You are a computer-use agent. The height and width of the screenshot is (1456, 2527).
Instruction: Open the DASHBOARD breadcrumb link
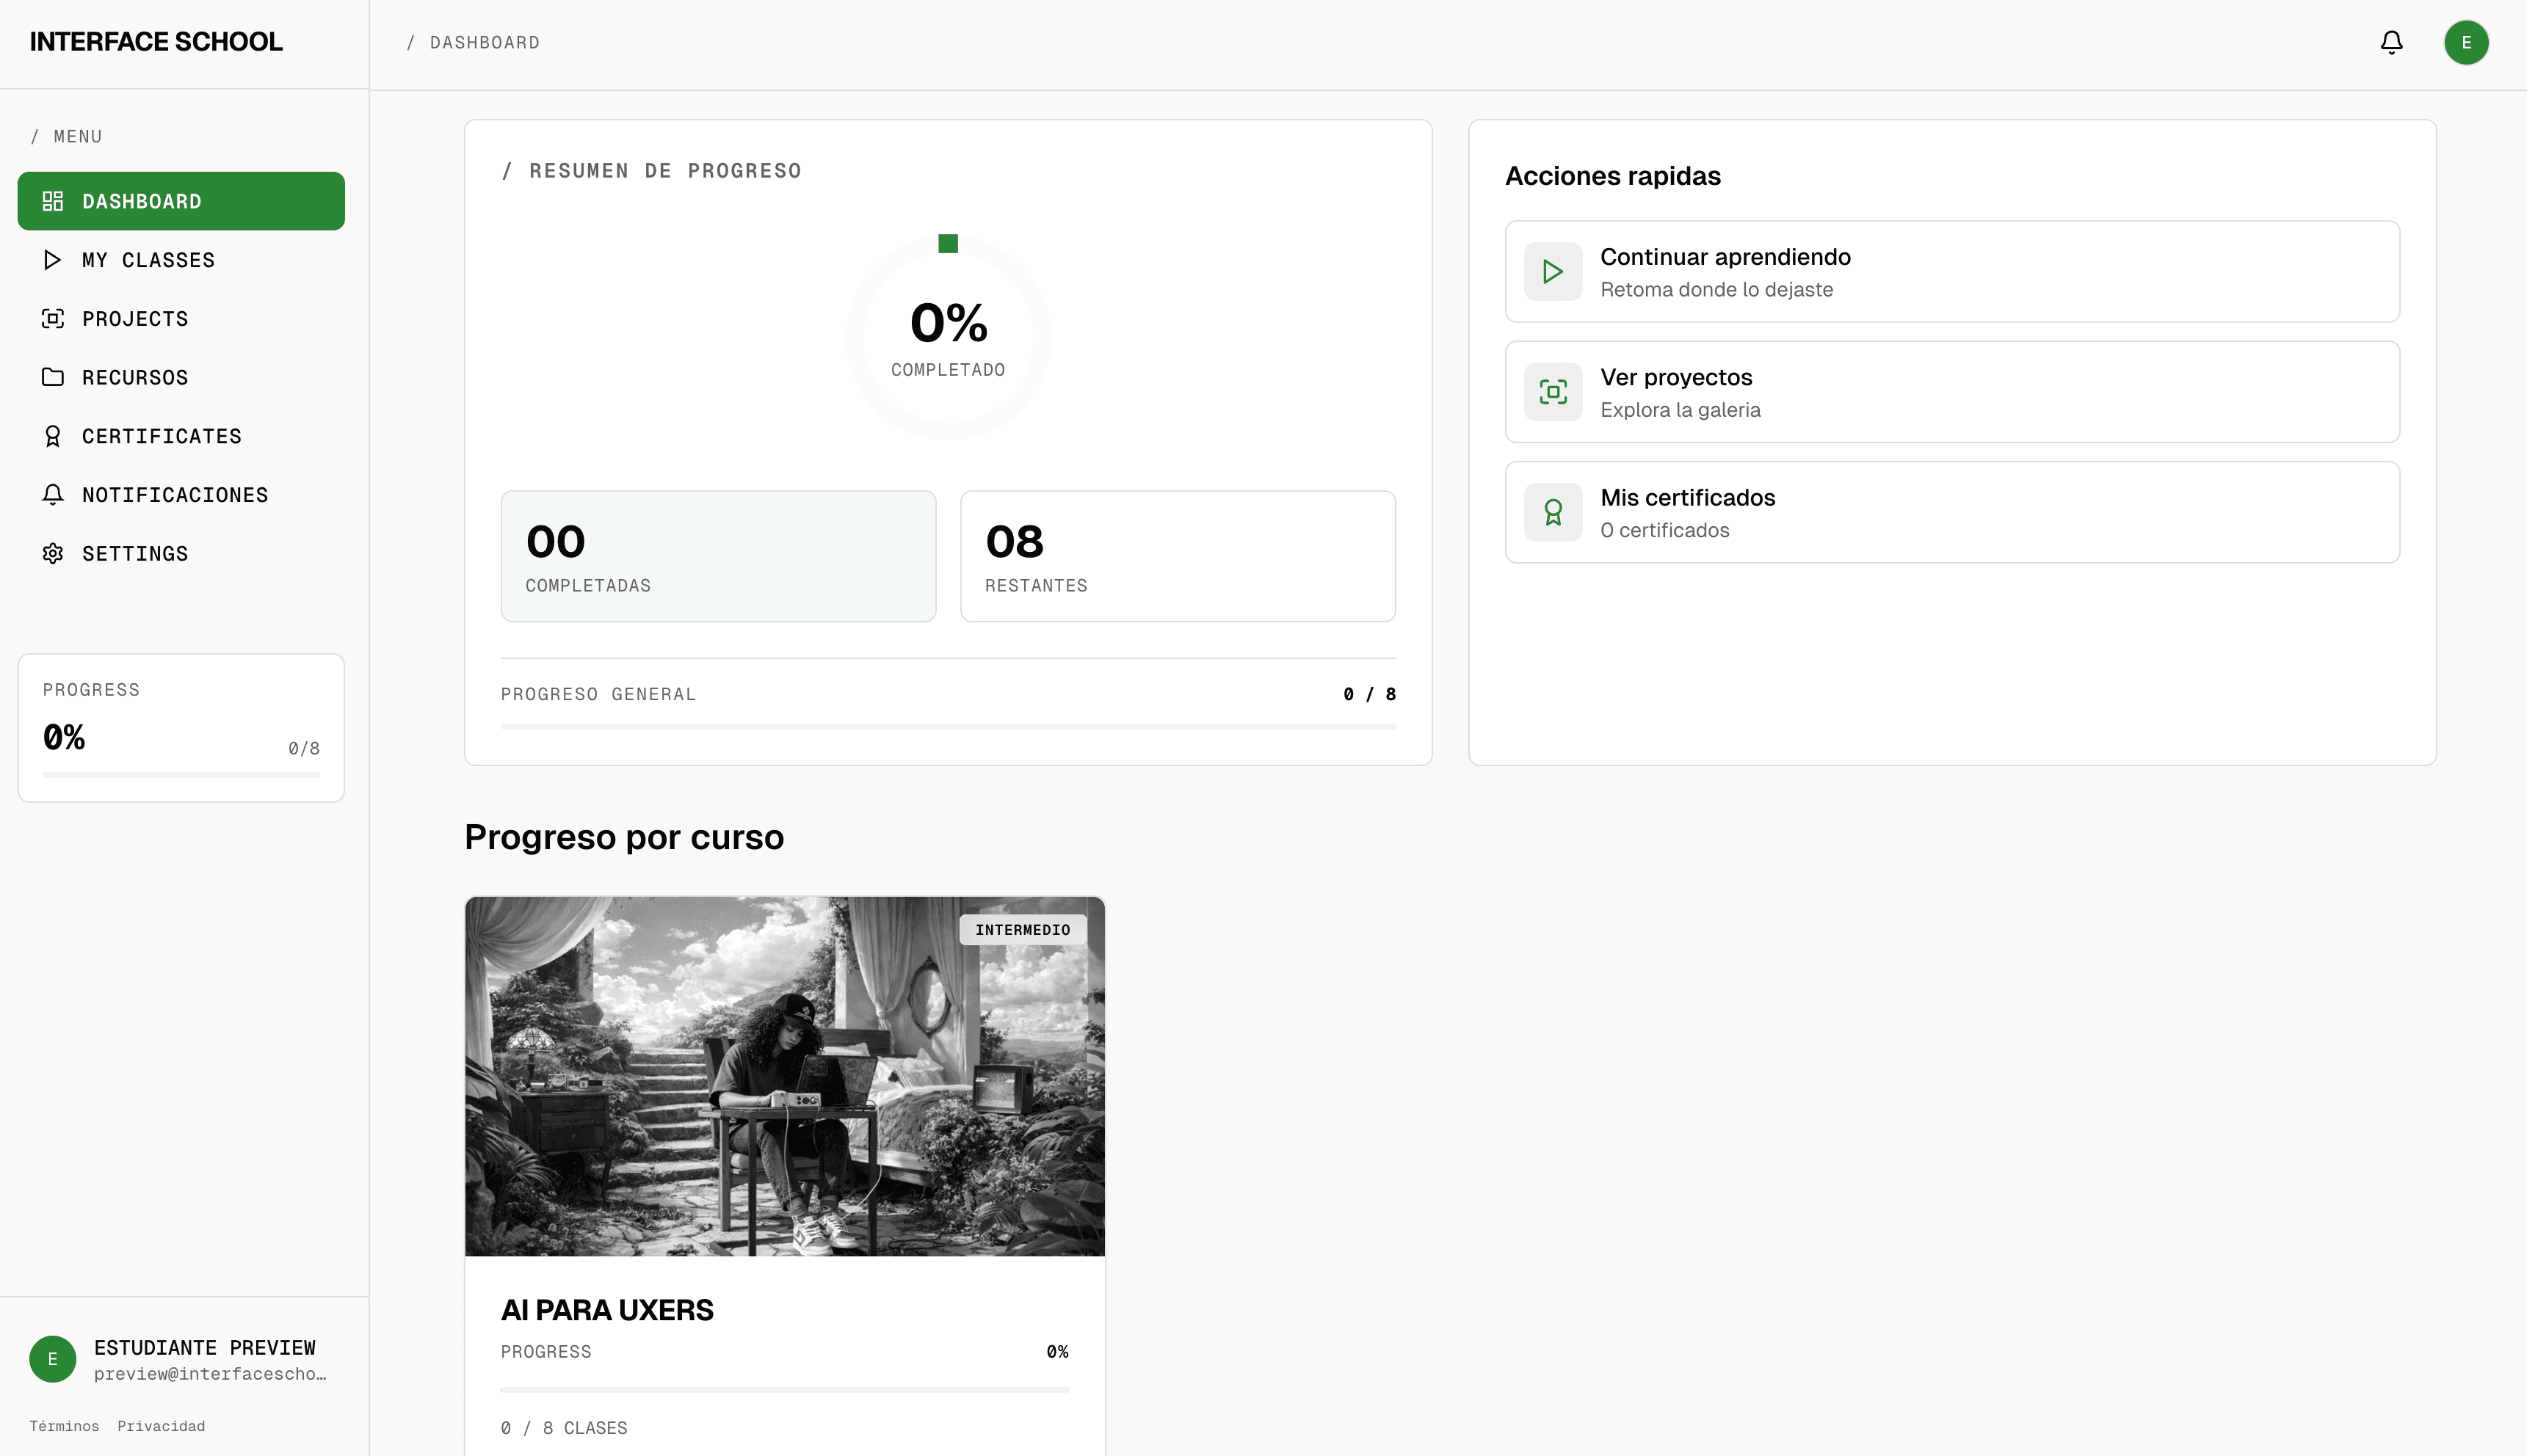click(485, 42)
